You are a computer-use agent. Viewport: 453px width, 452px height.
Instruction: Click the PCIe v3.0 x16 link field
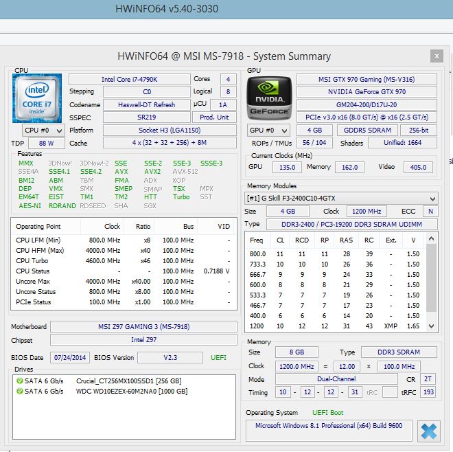point(367,117)
